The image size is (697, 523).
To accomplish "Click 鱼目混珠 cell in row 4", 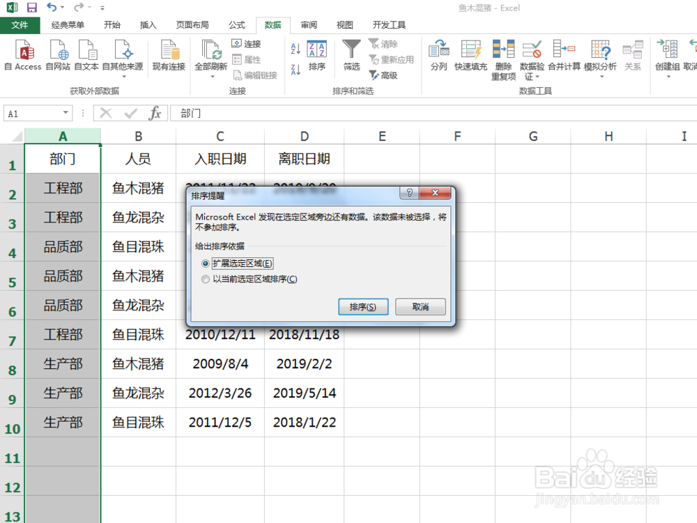I will [138, 247].
